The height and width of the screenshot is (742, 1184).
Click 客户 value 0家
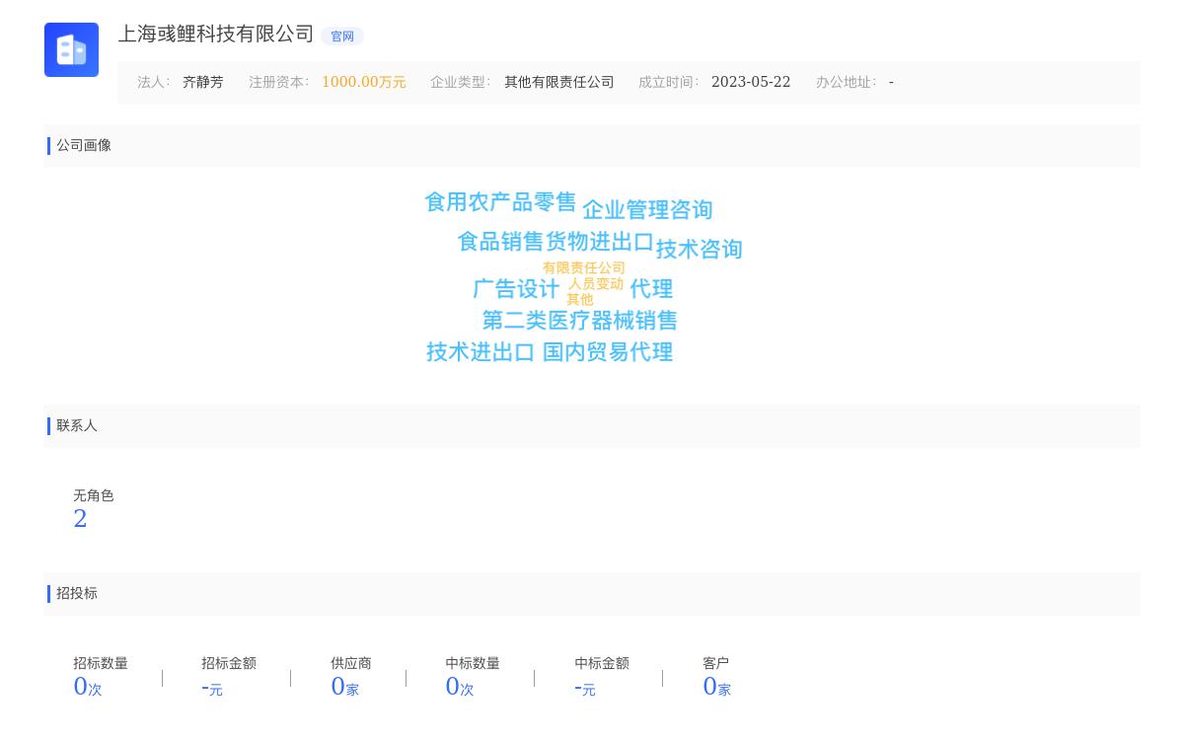(717, 687)
